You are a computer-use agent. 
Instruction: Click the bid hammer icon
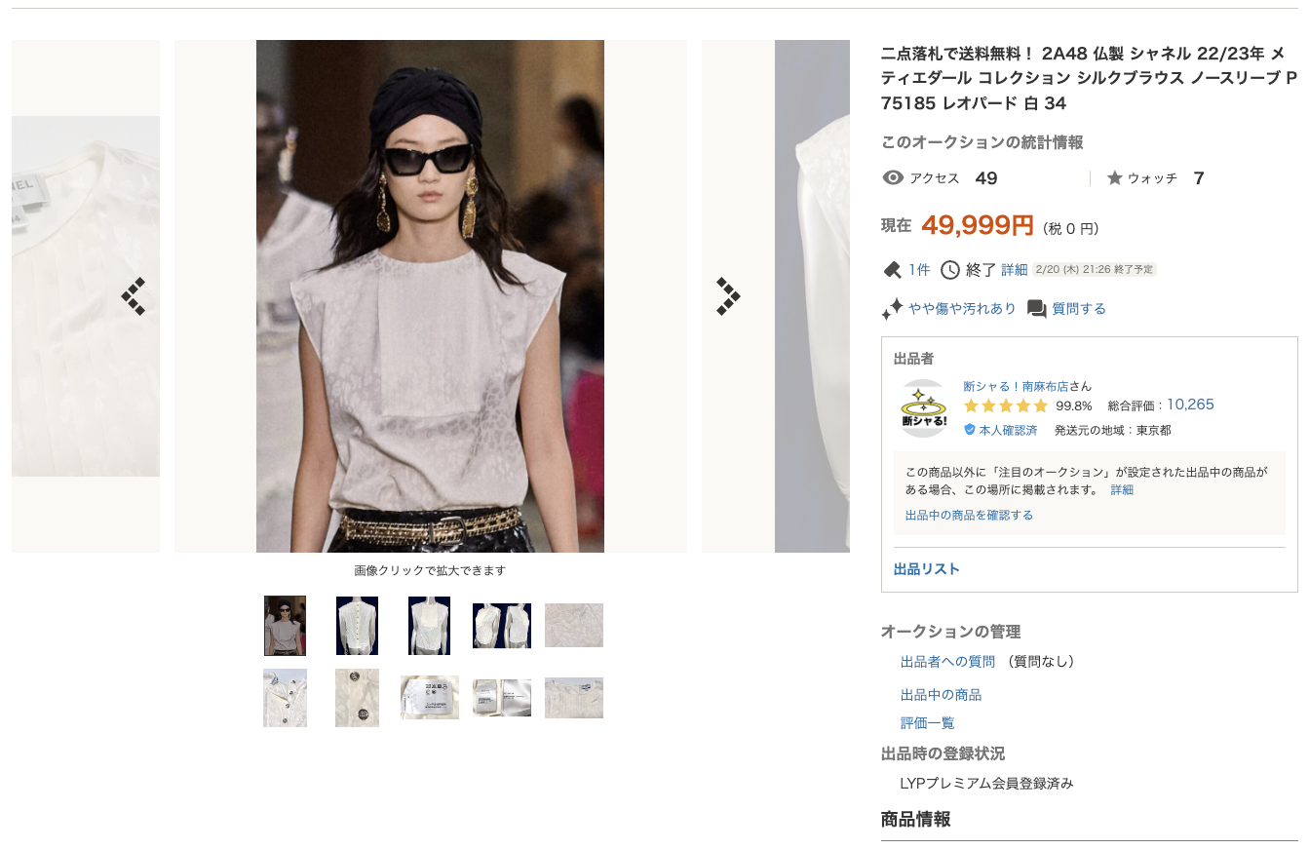pos(891,270)
